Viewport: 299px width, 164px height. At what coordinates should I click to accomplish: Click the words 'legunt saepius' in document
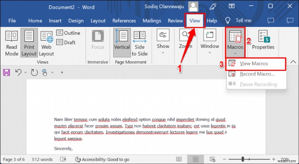click(68, 139)
